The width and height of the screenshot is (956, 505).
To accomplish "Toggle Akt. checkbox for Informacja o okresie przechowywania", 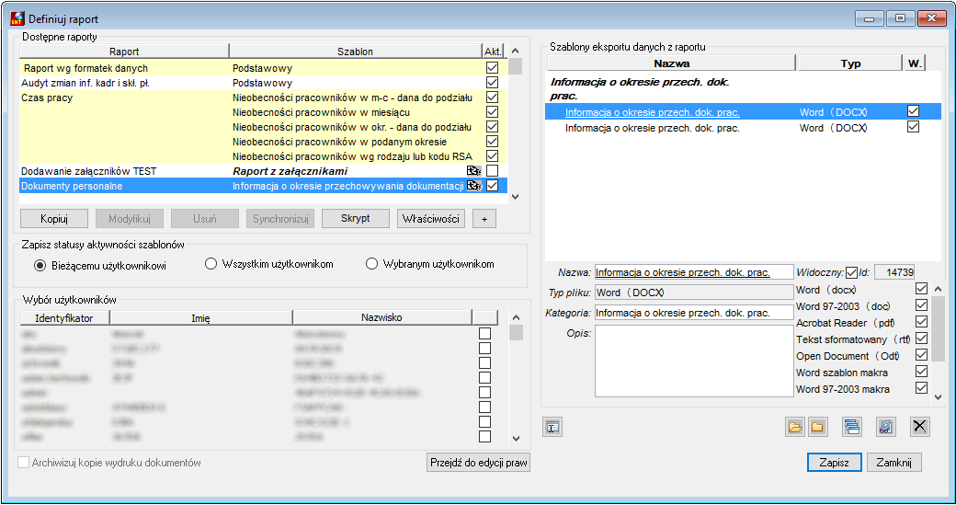I will click(492, 186).
